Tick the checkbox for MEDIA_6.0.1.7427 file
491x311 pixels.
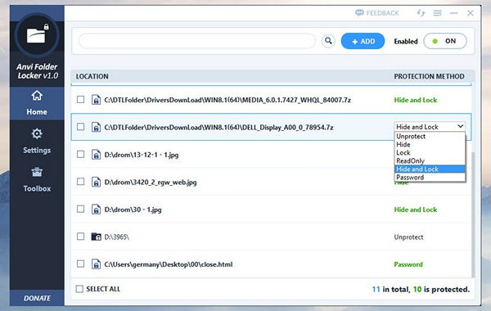tap(80, 100)
